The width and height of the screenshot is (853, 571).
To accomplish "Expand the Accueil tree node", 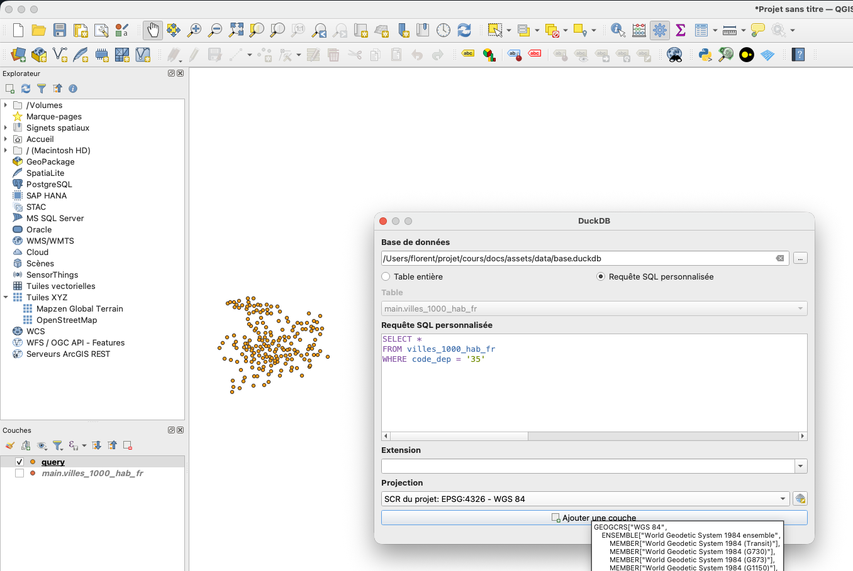I will click(6, 139).
